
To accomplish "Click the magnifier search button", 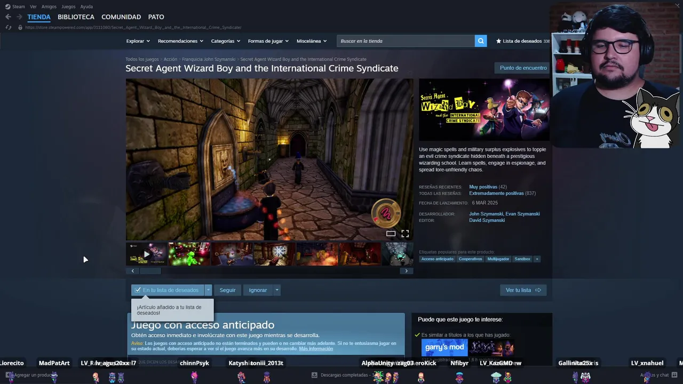I will pyautogui.click(x=481, y=41).
